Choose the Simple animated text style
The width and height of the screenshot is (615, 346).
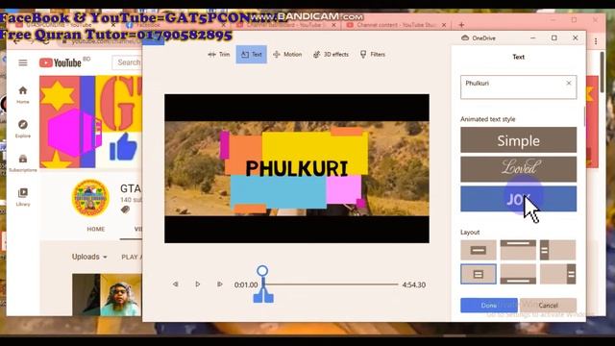click(x=519, y=139)
